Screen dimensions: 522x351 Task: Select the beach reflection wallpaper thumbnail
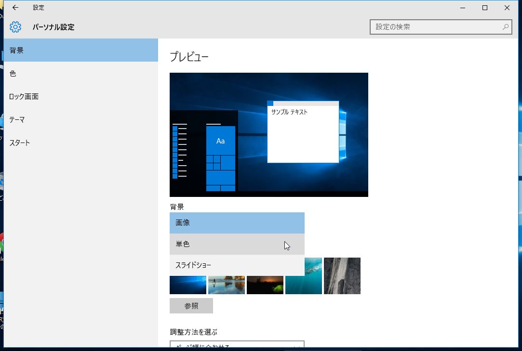click(227, 285)
